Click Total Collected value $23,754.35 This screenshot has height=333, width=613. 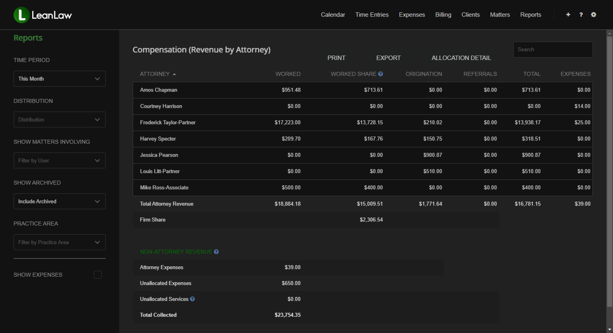point(287,315)
